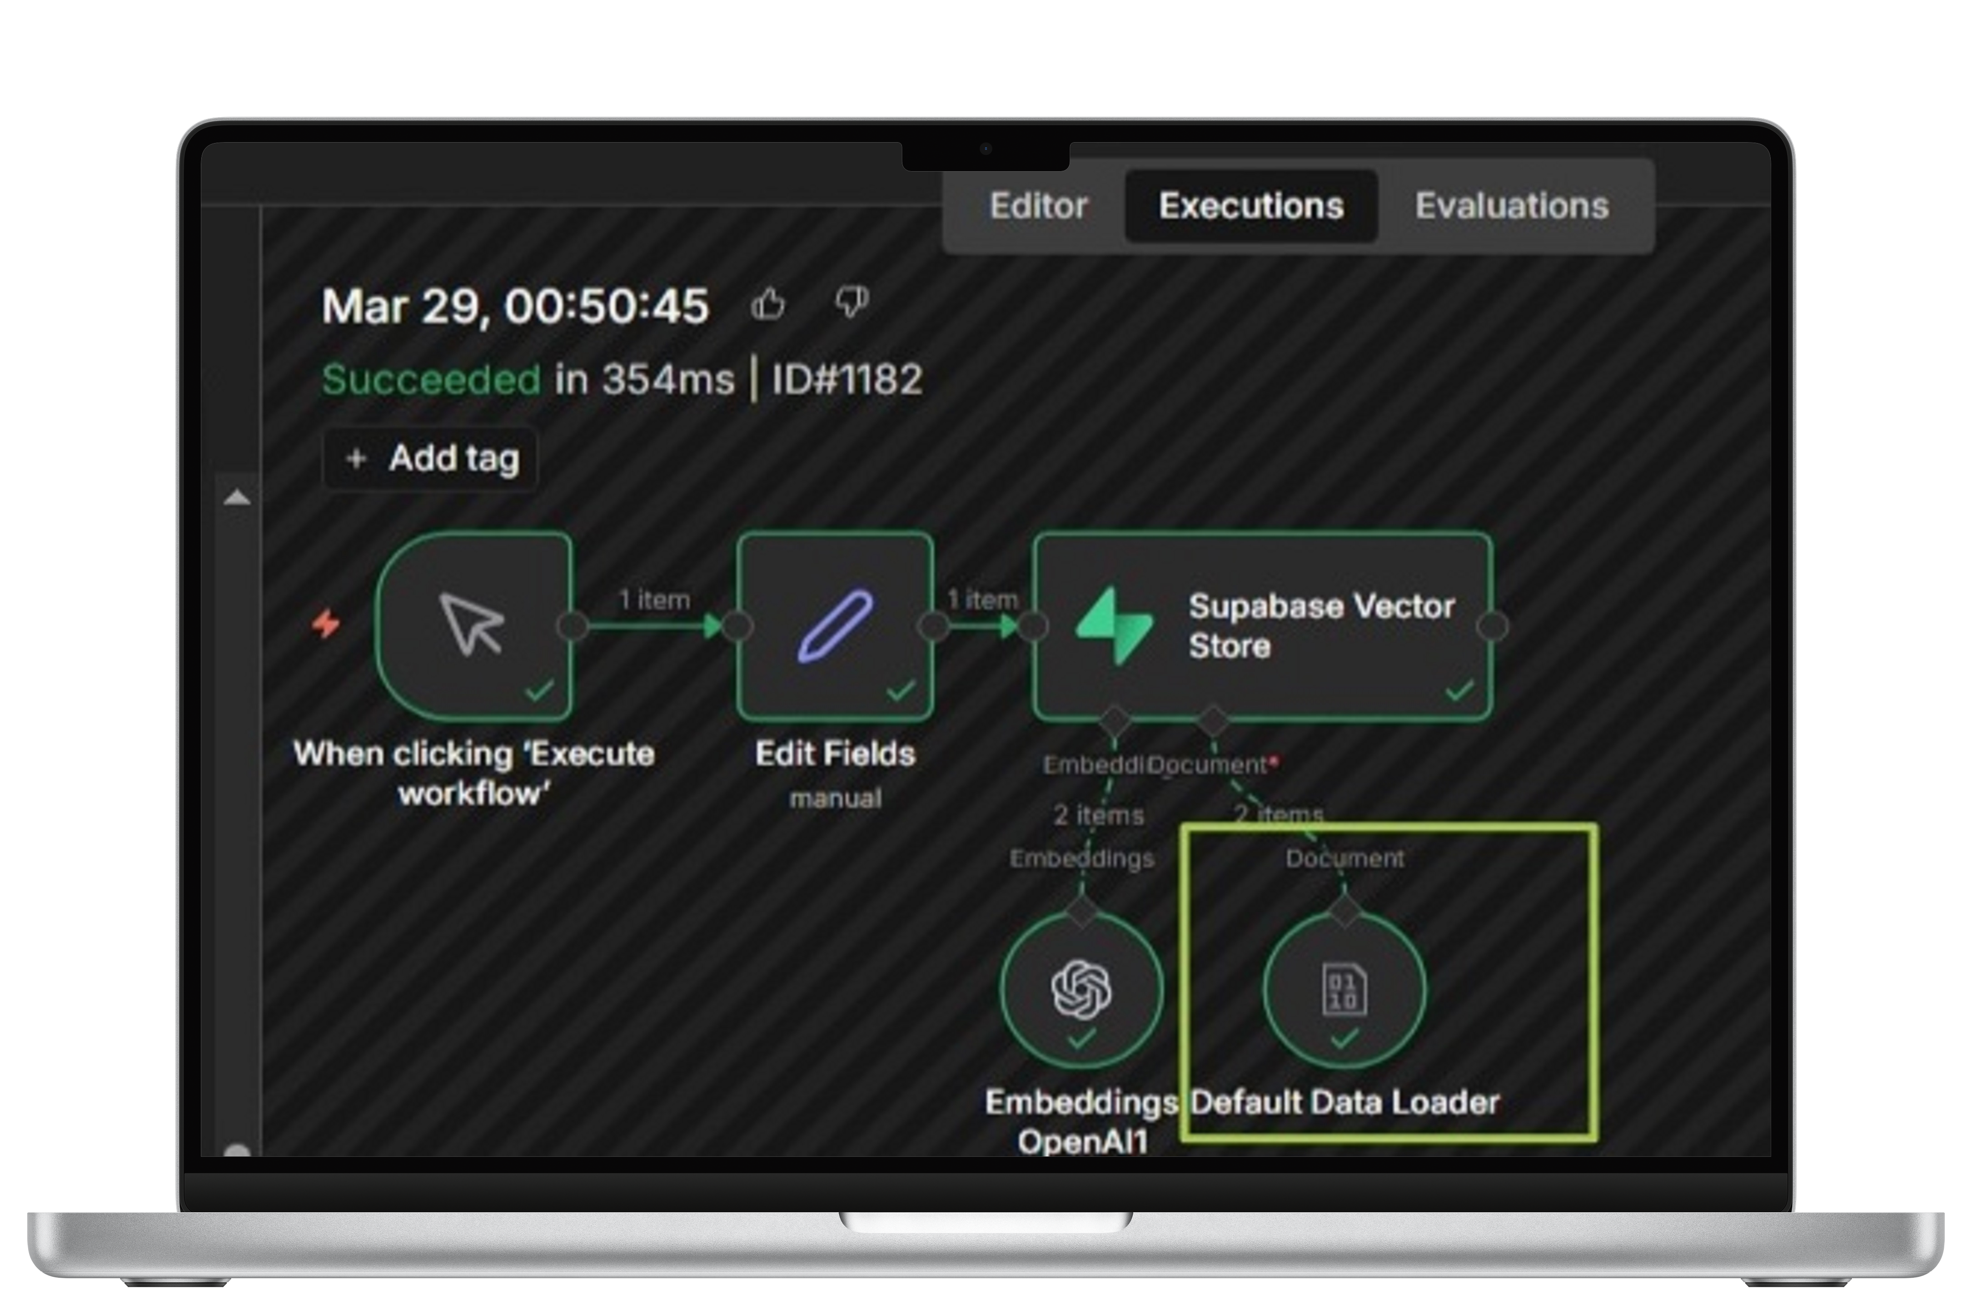
Task: Click the Embedding diamond connector on Supabase node
Action: click(x=1115, y=720)
